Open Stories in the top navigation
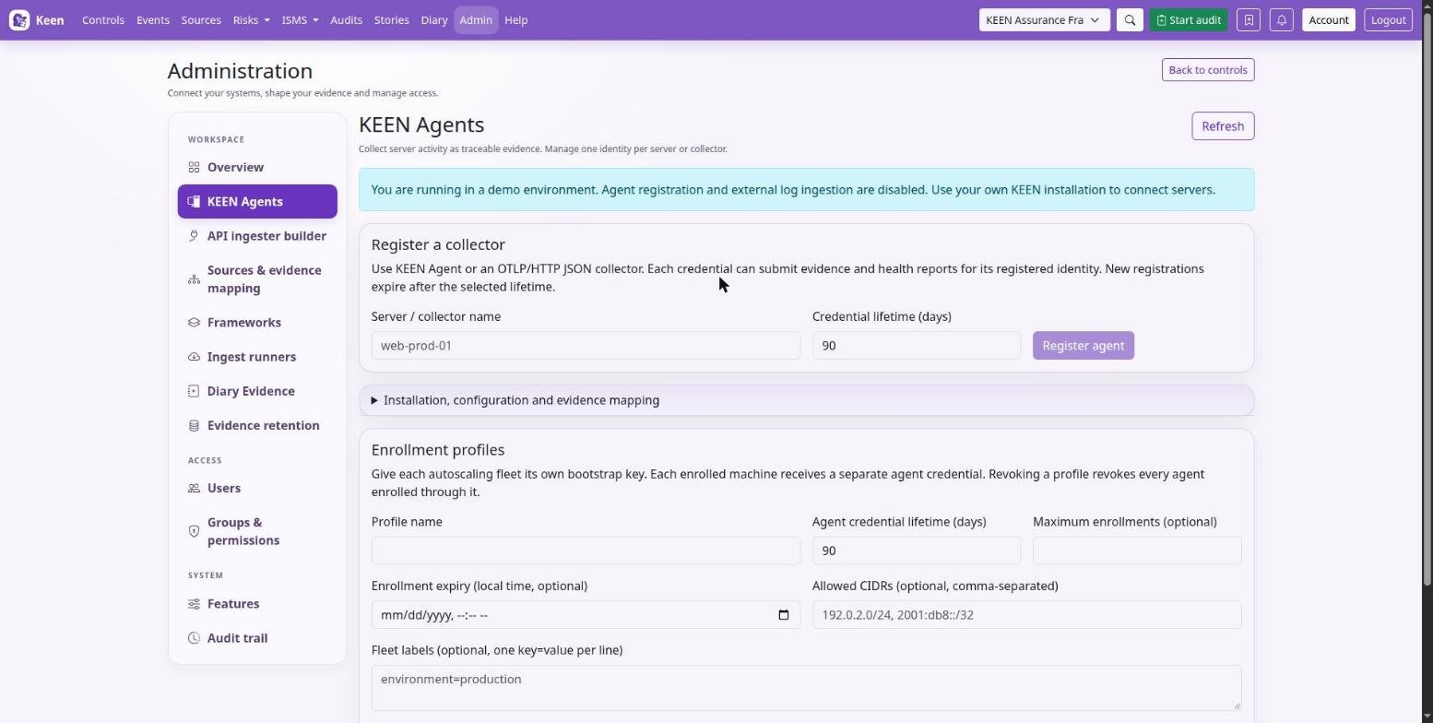 click(392, 20)
